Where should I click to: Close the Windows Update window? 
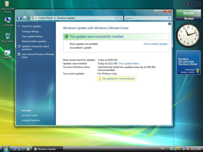coord(167,11)
